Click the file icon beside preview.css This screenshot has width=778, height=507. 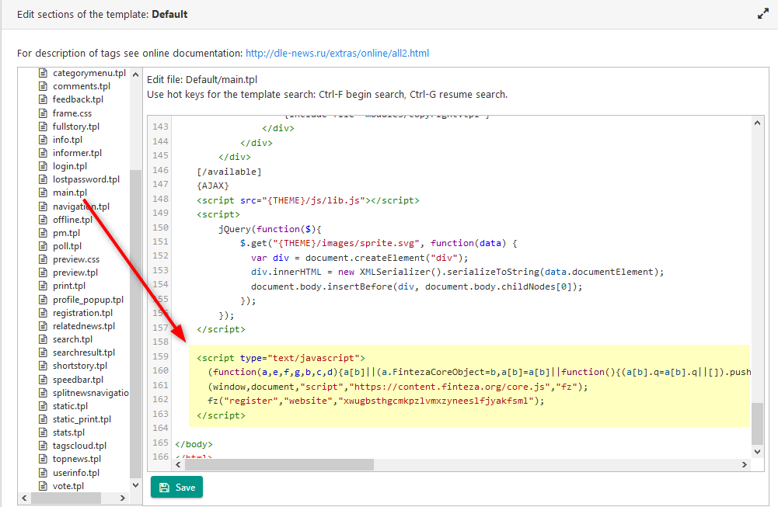[44, 259]
